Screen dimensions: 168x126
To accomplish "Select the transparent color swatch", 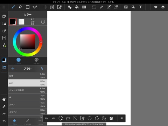I will (21, 22).
